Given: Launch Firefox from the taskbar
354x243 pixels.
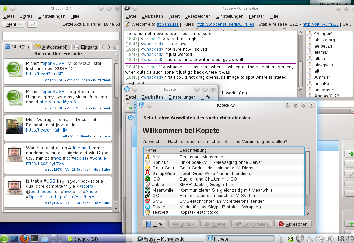Looking at the screenshot, I should click(x=24, y=238).
